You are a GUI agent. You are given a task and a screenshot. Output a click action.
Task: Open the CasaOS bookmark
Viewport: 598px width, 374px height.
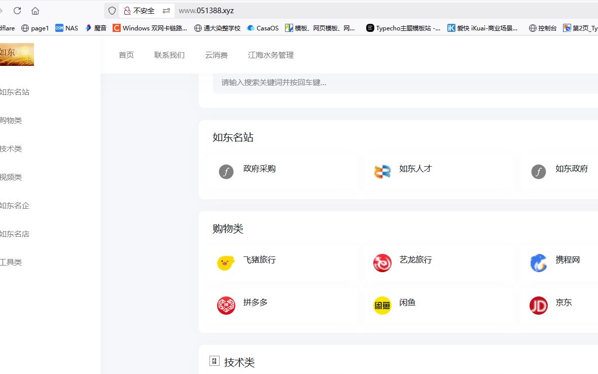263,28
